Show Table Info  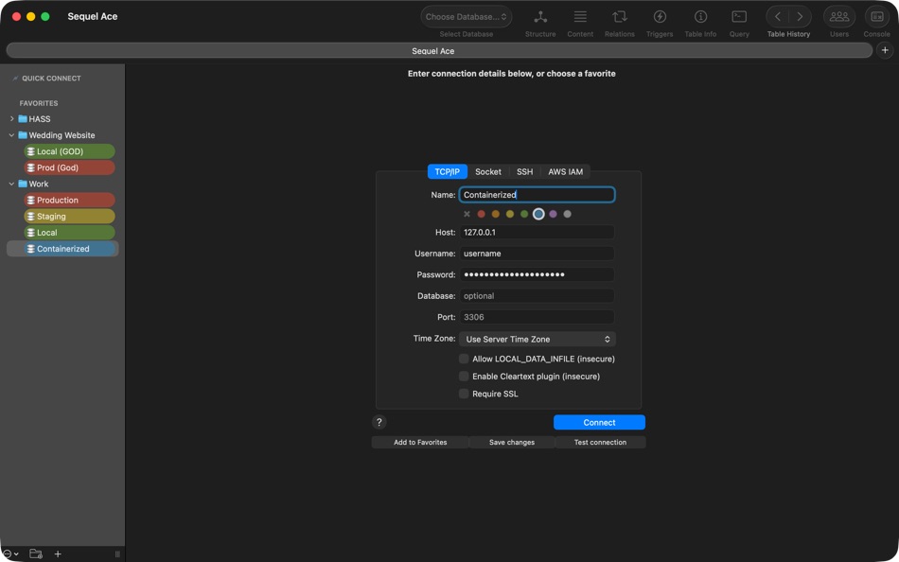click(x=700, y=21)
